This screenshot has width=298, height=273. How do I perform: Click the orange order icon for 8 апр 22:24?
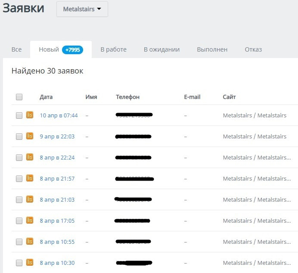point(30,157)
